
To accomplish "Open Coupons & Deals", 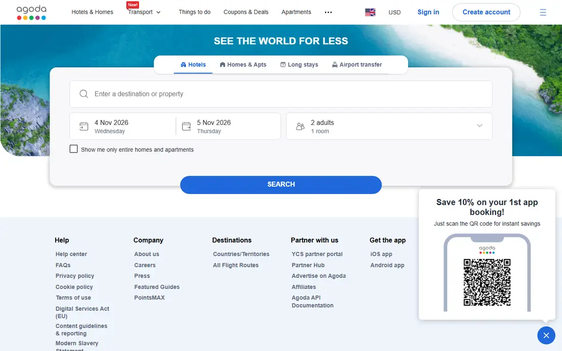I will point(246,12).
